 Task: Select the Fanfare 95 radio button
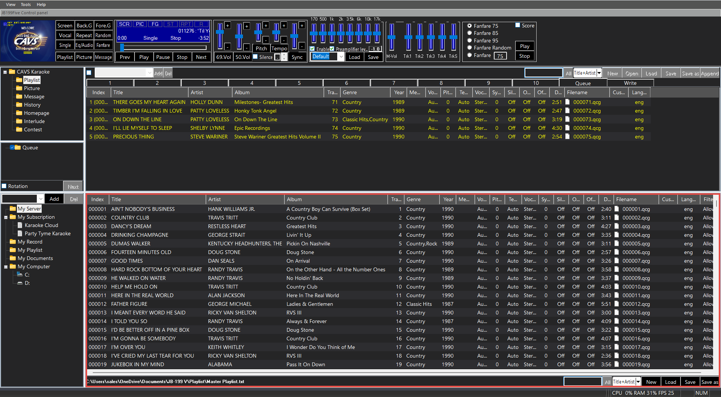469,40
